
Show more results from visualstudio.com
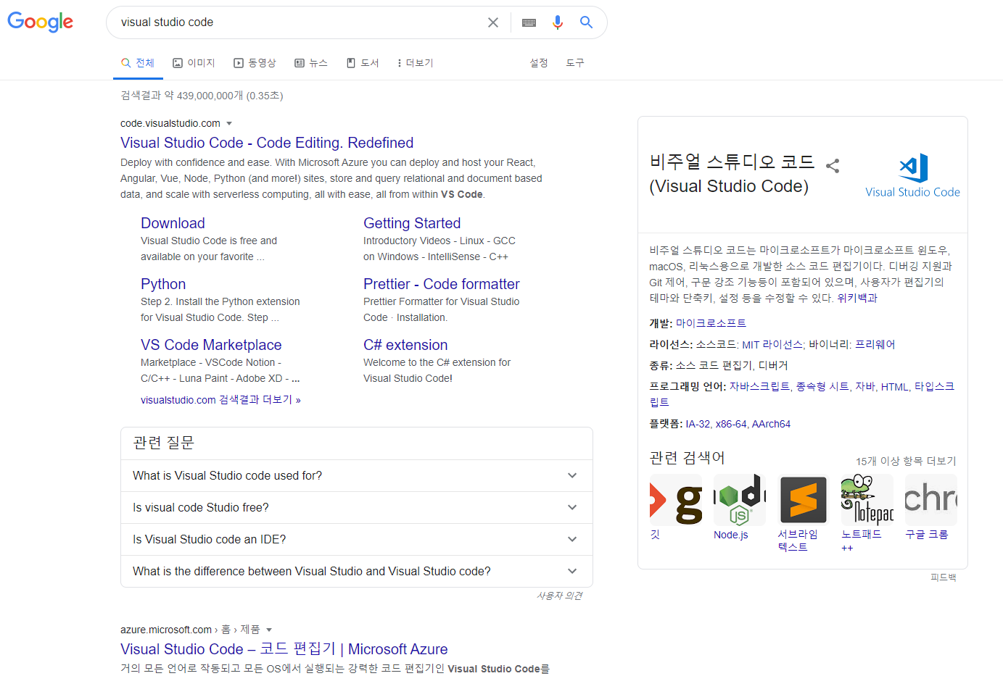220,400
